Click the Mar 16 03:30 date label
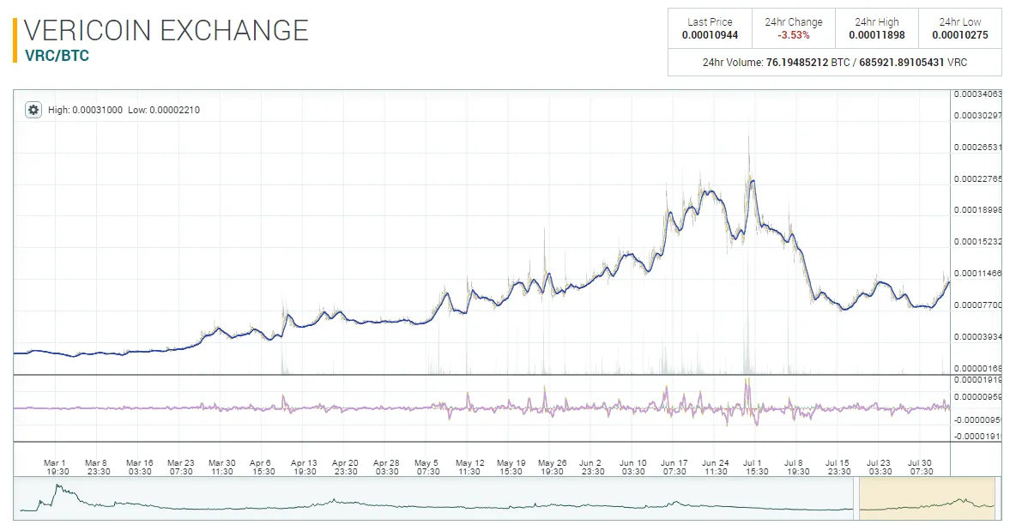This screenshot has height=531, width=1022. (x=140, y=468)
